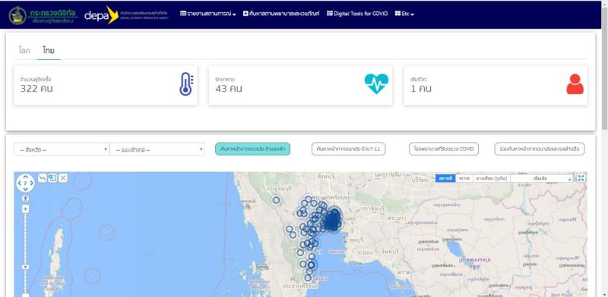Switch map to satellite (Google) layer
The height and width of the screenshot is (297, 608).
pos(491,178)
